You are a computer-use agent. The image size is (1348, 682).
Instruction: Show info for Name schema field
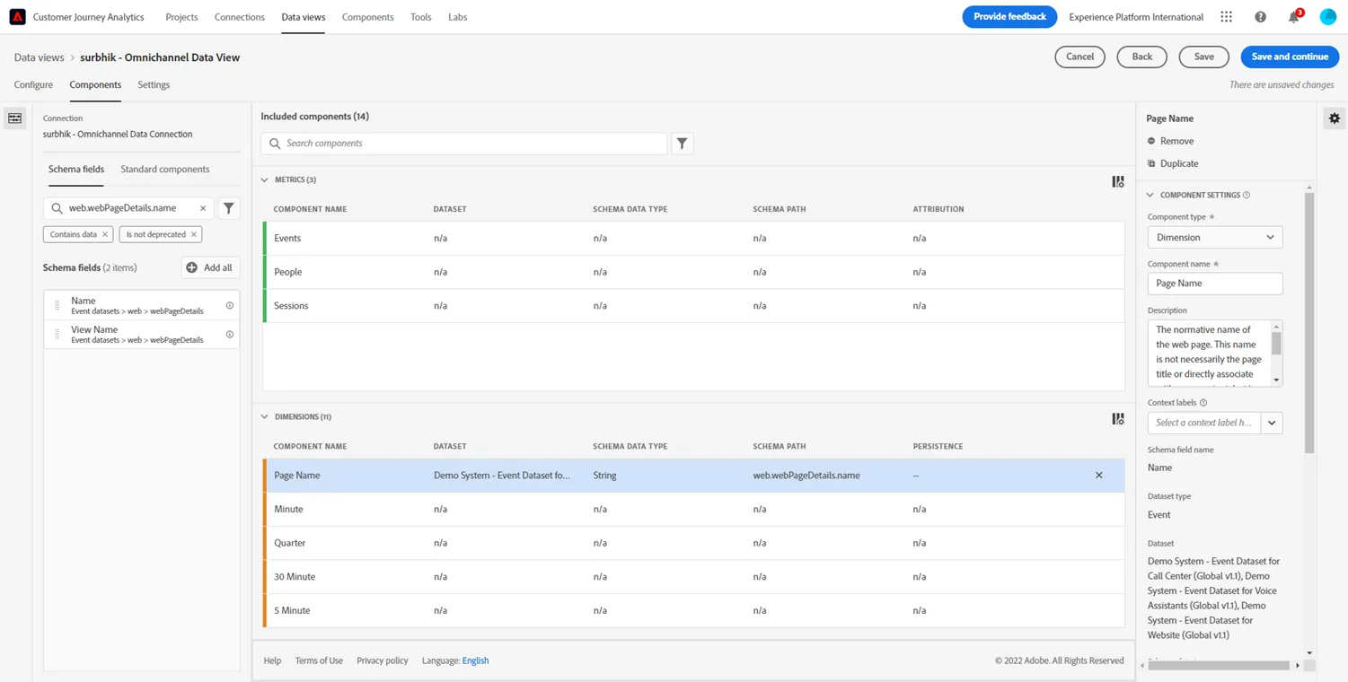tap(230, 306)
